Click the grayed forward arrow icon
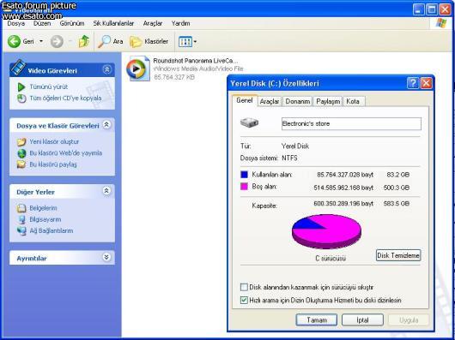Viewport: 455px width, 340px height. [x=57, y=41]
